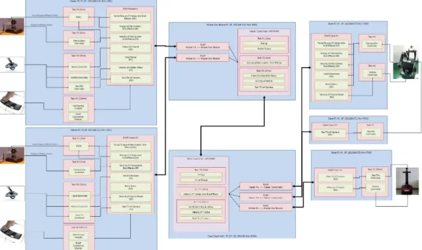Select the Hand Command & Status box in the Master Coordinator block
The height and width of the screenshot is (250, 422).
264,76
